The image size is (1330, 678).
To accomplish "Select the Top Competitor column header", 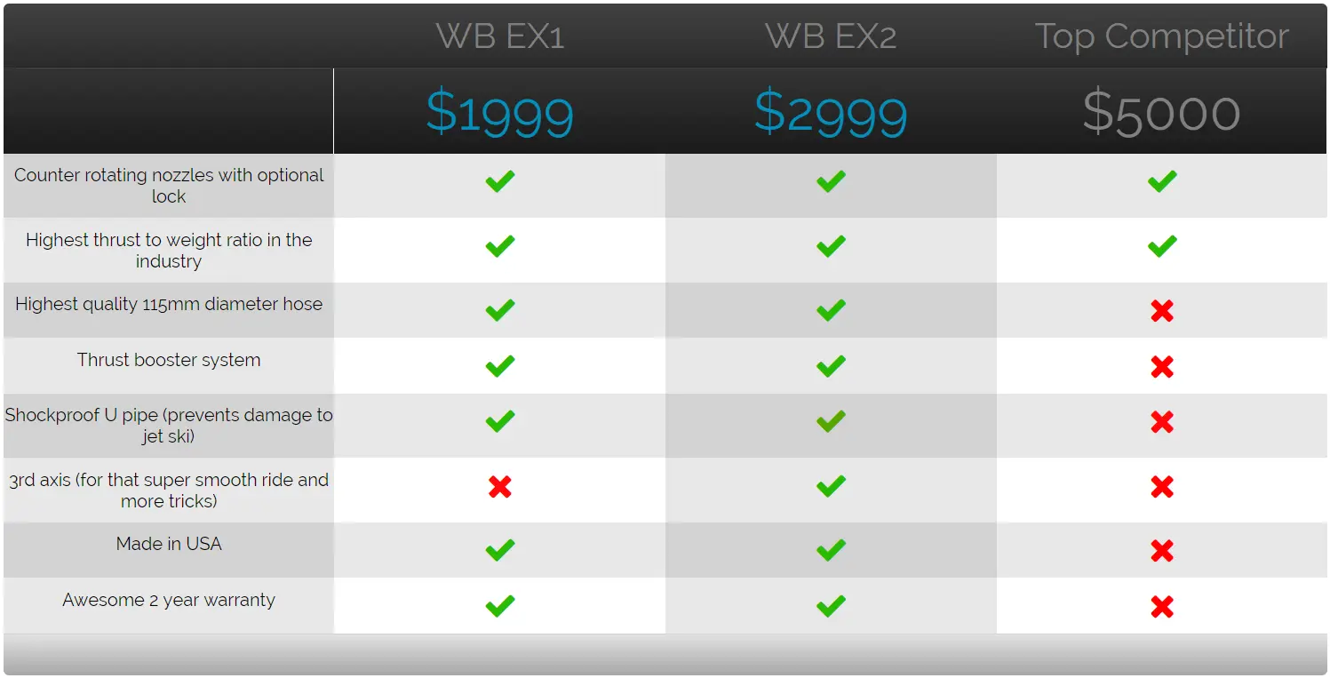I will pyautogui.click(x=1162, y=36).
